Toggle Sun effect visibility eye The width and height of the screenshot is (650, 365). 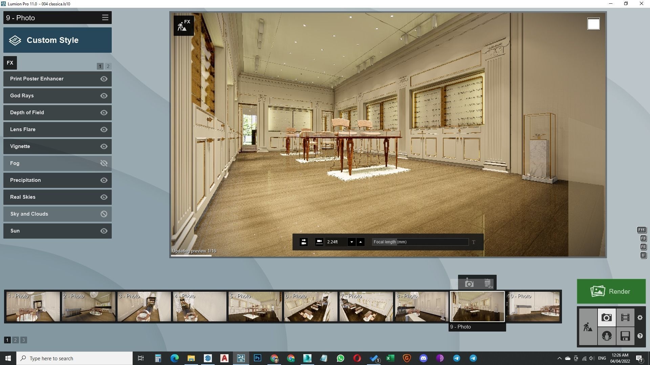click(x=104, y=231)
